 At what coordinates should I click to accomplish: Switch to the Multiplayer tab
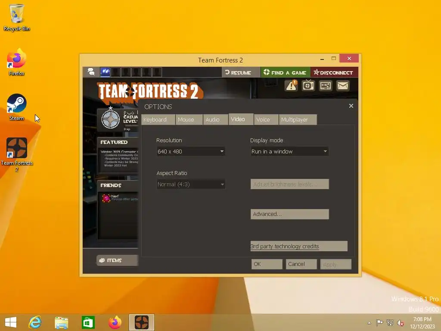coord(298,120)
